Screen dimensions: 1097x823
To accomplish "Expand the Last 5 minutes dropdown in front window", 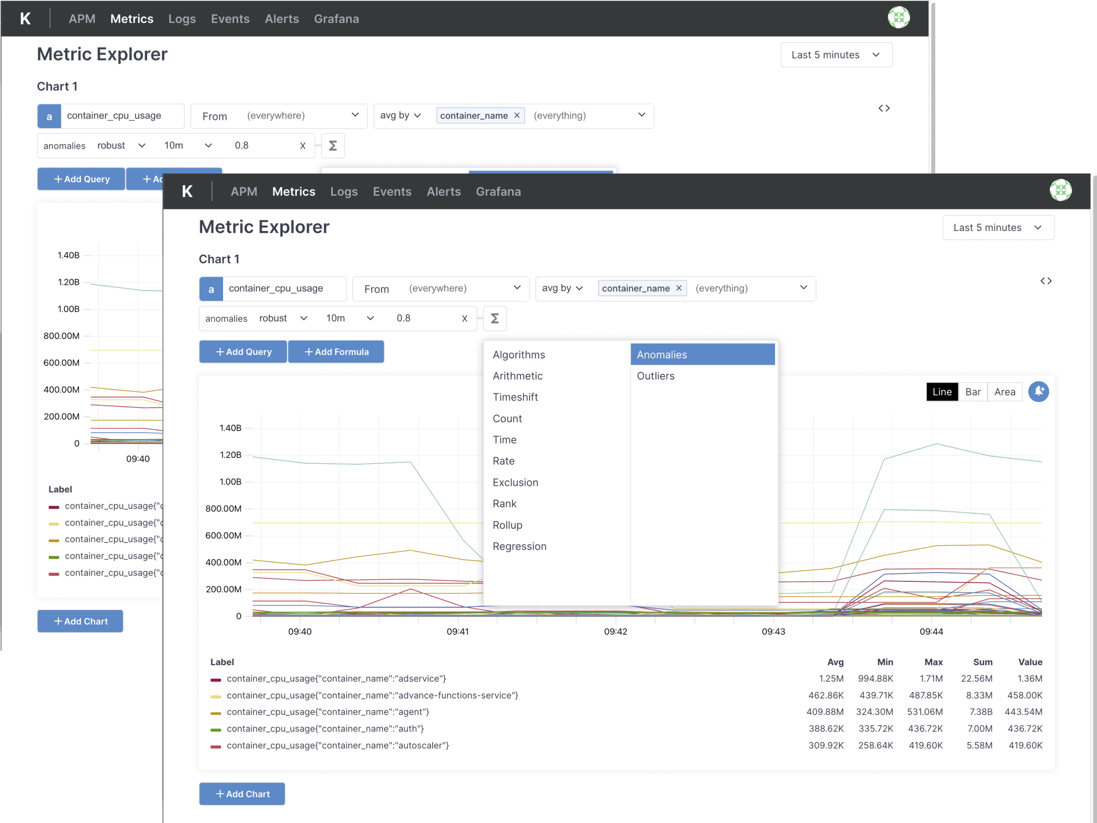I will pos(998,228).
